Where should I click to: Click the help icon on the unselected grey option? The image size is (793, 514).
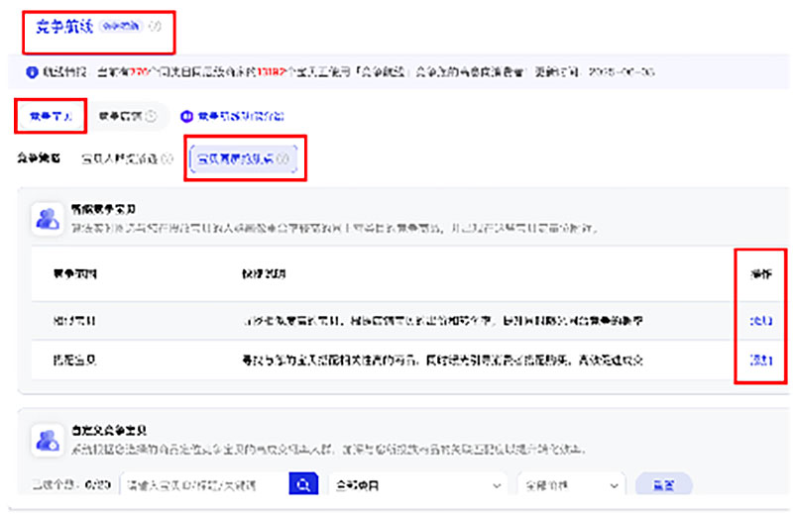tap(167, 158)
